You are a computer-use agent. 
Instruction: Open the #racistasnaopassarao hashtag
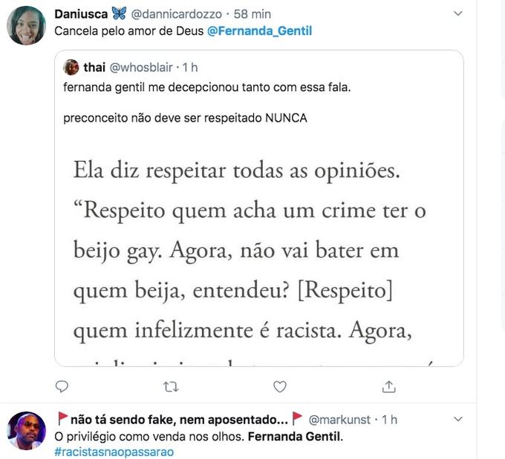114,452
